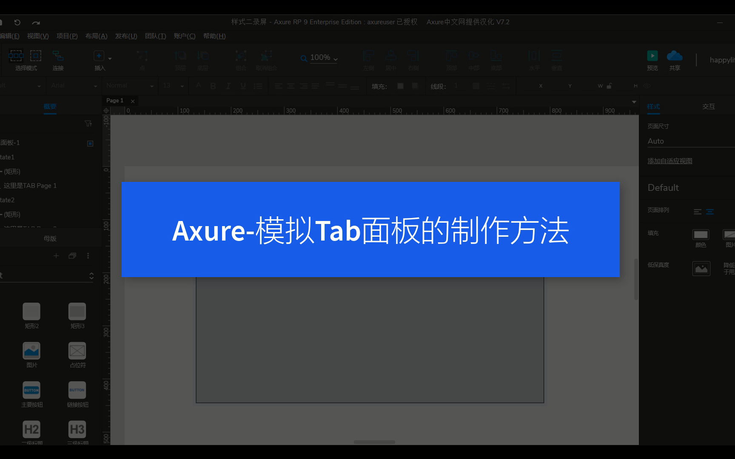Open the 帮助(H) menu
The image size is (735, 459).
point(214,36)
